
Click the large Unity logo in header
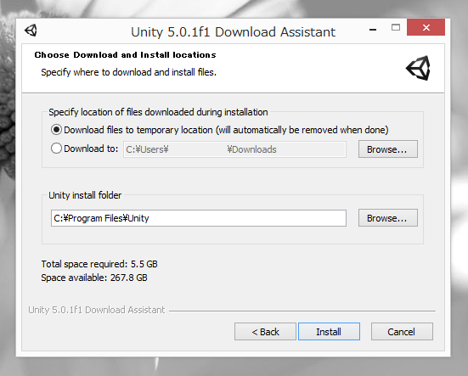pyautogui.click(x=418, y=68)
